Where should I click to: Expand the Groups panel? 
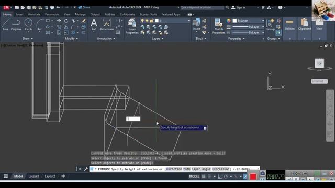(273, 39)
